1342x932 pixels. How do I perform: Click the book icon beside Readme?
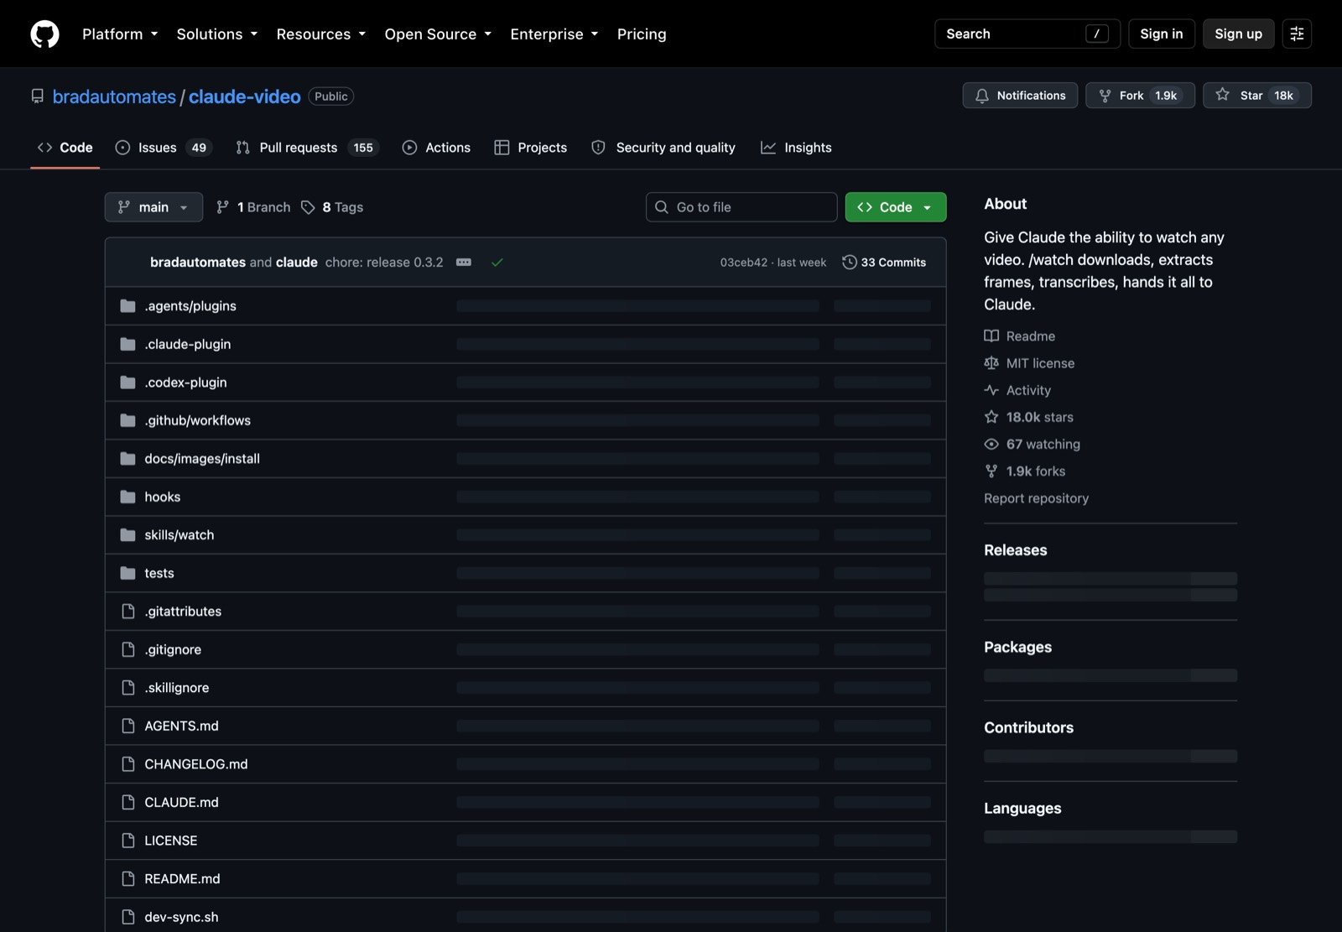pos(991,336)
